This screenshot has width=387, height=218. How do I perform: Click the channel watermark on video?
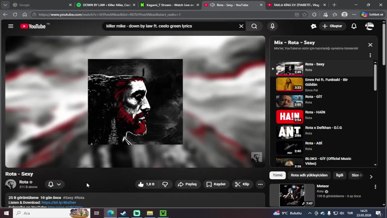256,157
